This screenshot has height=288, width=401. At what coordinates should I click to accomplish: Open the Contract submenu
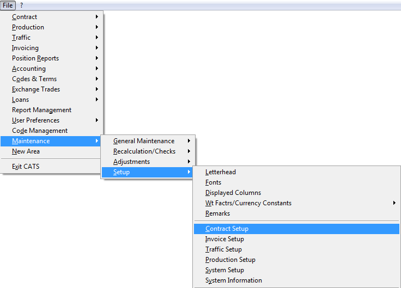point(51,17)
